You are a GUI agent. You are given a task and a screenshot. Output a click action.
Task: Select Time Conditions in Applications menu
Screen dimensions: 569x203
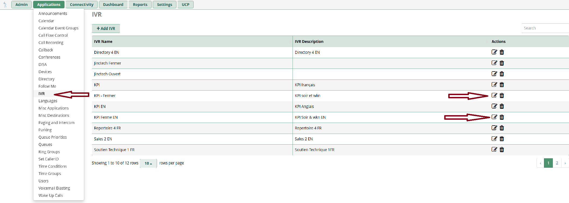pyautogui.click(x=52, y=166)
